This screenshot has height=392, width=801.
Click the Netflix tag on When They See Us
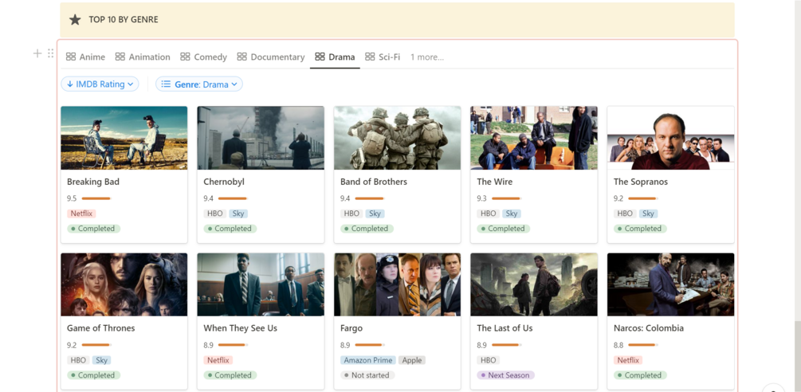218,360
